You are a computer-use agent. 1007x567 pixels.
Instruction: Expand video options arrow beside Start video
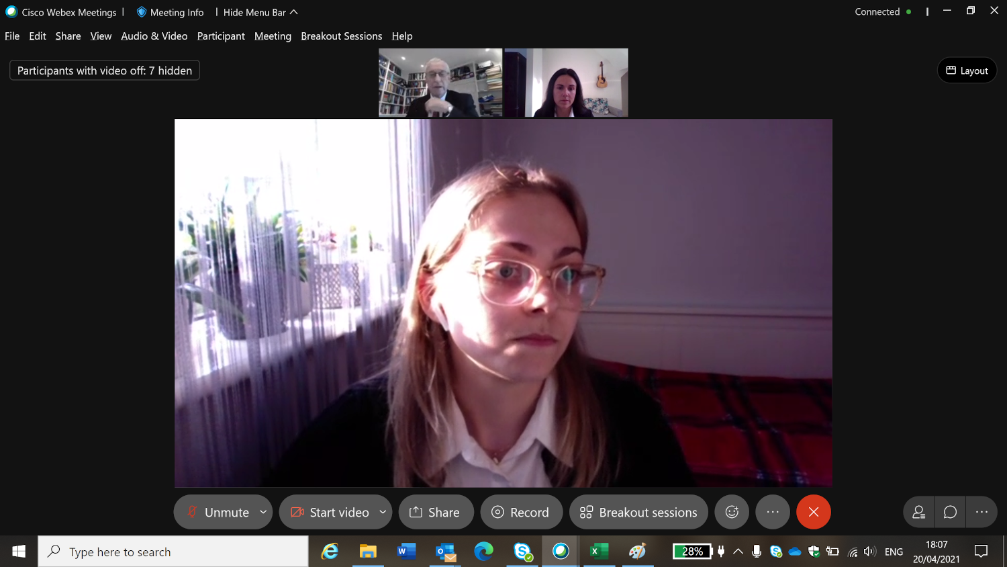click(x=383, y=512)
